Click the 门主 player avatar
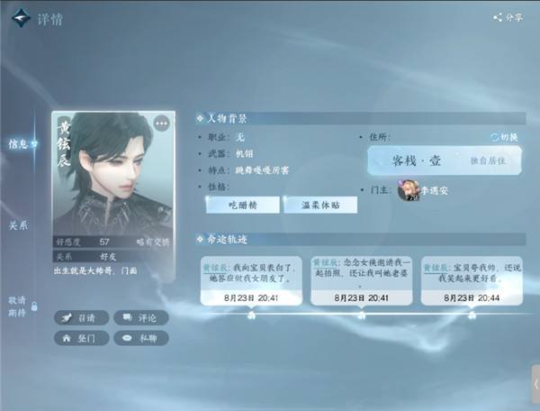The image size is (540, 411). pyautogui.click(x=408, y=190)
